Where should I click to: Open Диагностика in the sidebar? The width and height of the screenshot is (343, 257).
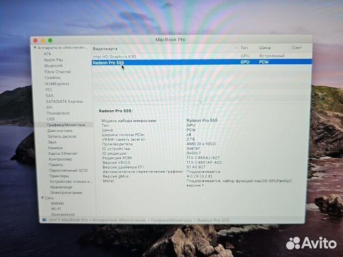(59, 131)
